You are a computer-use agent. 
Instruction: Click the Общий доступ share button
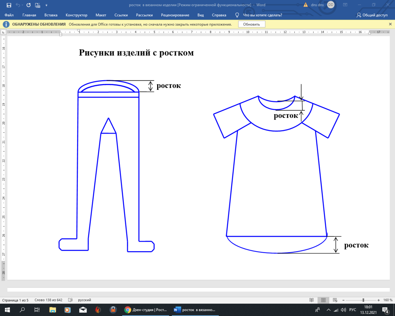pos(372,15)
